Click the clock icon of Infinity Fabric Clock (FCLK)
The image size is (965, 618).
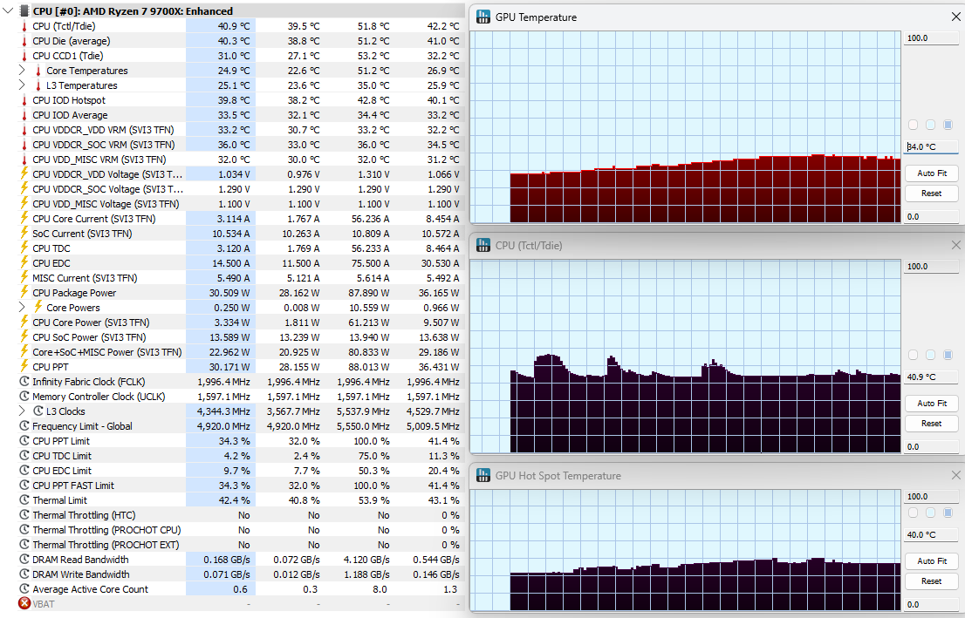click(24, 381)
